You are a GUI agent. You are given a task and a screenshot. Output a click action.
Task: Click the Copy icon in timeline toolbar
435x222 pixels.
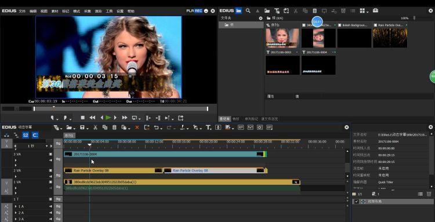pos(105,128)
